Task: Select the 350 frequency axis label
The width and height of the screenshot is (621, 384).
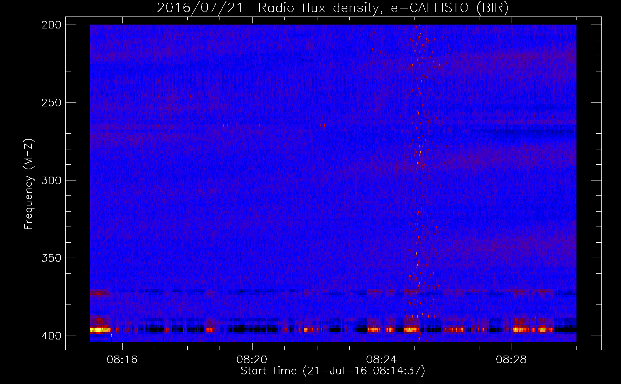Action: point(51,258)
